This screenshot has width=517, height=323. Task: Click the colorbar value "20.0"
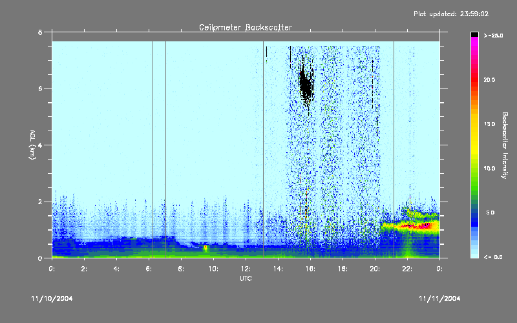tap(489, 80)
